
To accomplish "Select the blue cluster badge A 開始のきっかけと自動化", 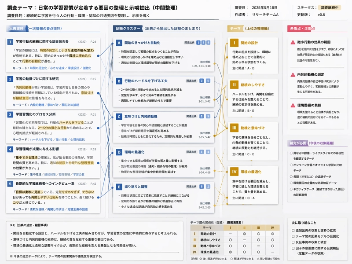I will coord(119,43).
